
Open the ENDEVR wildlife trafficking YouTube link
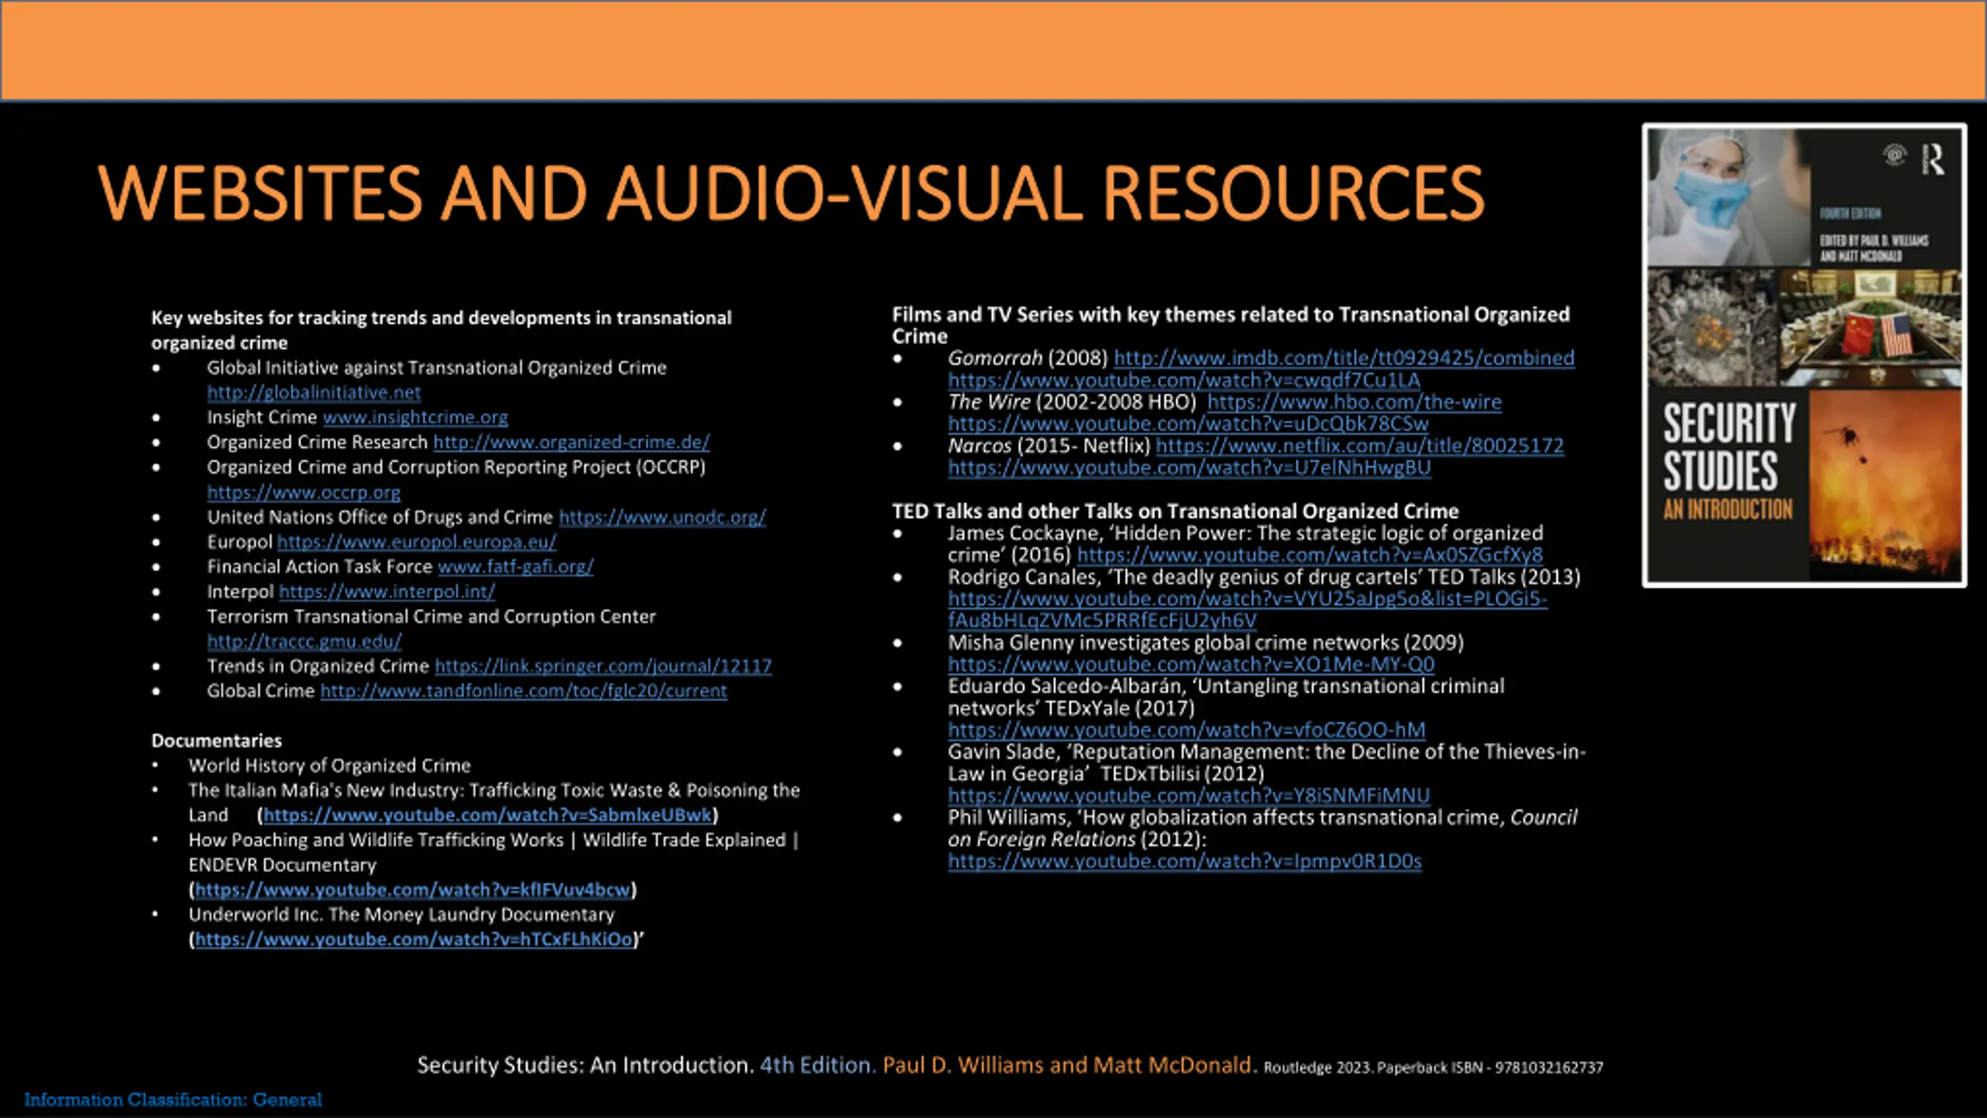coord(412,890)
